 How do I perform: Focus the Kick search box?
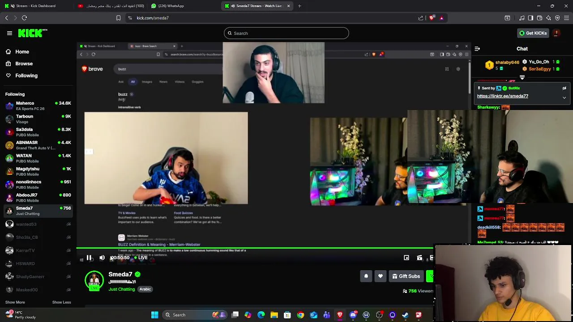point(286,33)
